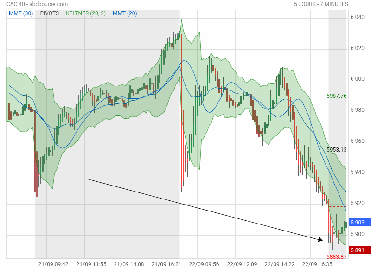
Task: Click the 6 000 price axis label
Action: (358, 79)
